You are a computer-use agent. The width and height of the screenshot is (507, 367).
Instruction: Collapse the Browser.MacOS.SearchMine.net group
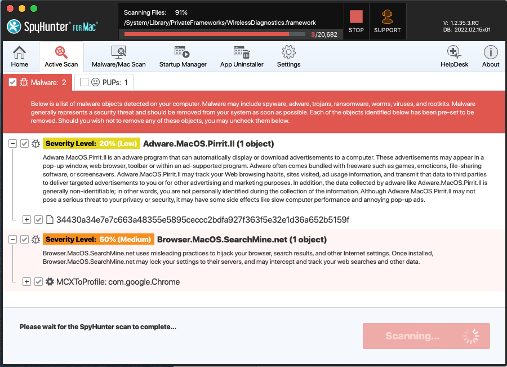click(x=12, y=239)
